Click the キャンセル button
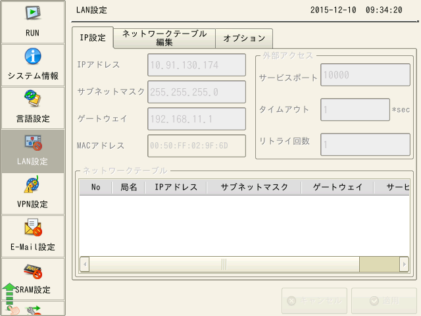 click(314, 300)
